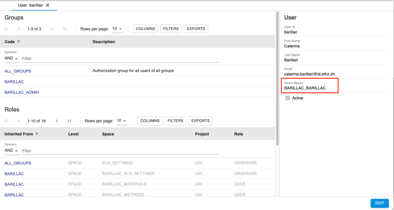Select the BARILLAC_ELN_SETTINGS space cell
The width and height of the screenshot is (394, 210).
[x=128, y=173]
